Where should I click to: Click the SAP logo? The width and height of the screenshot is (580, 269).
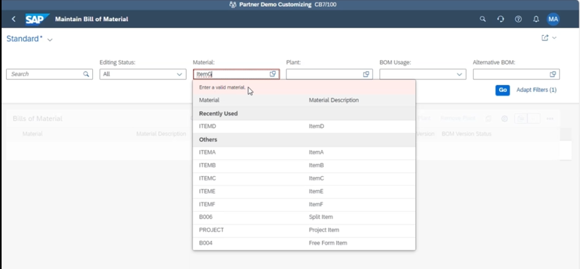[x=37, y=19]
